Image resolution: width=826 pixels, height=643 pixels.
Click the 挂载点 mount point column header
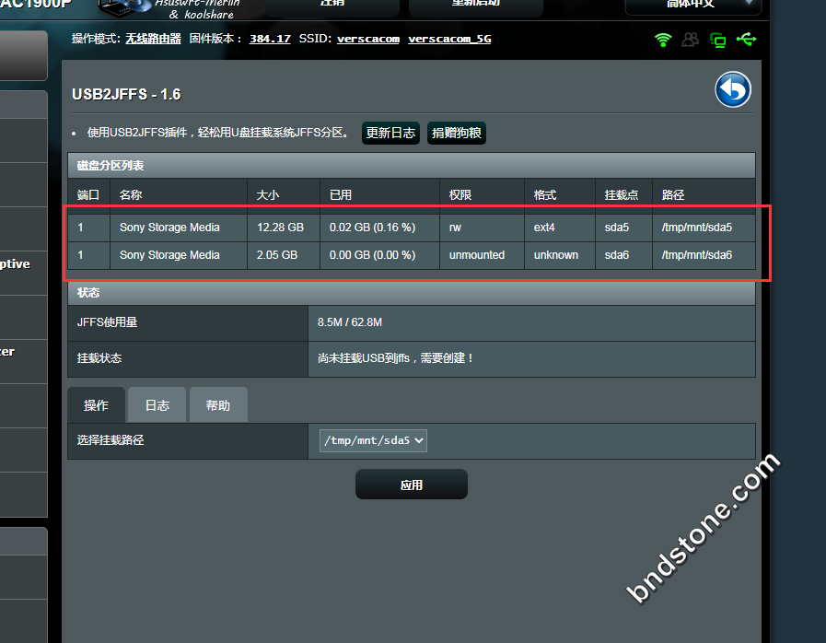pos(622,195)
